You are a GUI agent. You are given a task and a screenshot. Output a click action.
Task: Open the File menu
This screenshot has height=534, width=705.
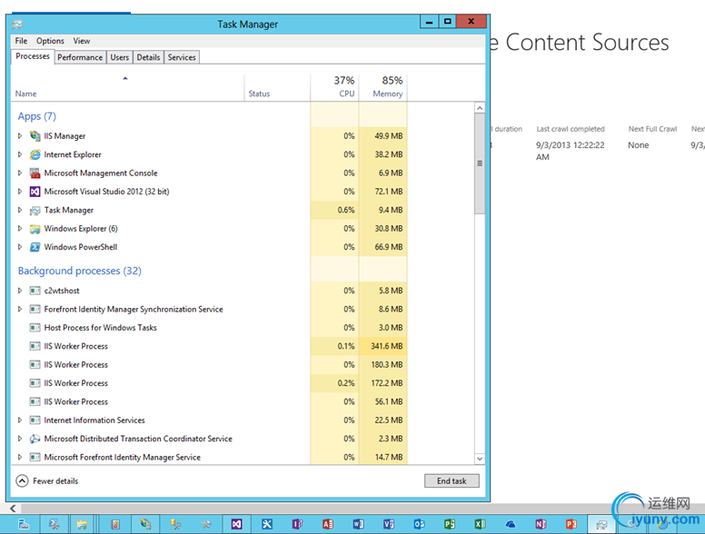(x=21, y=41)
